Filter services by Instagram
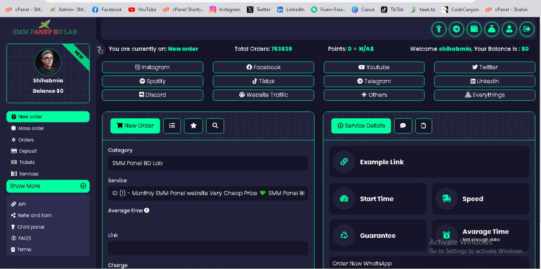Screen dimensions: 541x269 [x=152, y=67]
